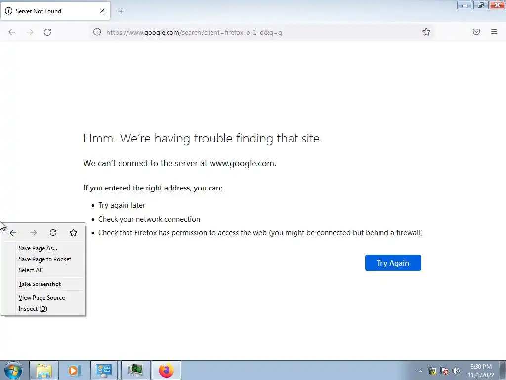Click the volume speaker tray icon

pyautogui.click(x=456, y=371)
